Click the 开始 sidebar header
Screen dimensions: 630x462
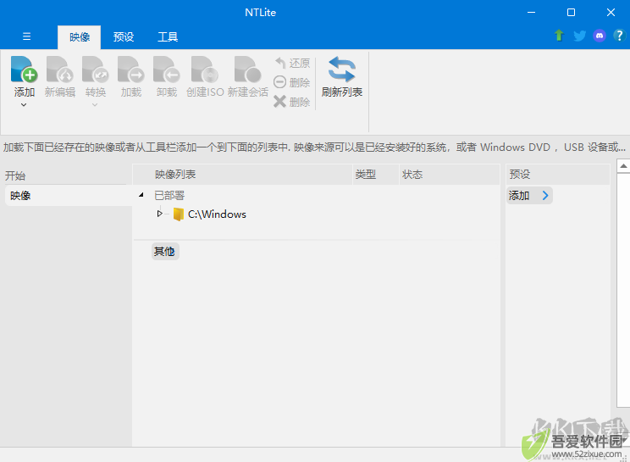[15, 175]
